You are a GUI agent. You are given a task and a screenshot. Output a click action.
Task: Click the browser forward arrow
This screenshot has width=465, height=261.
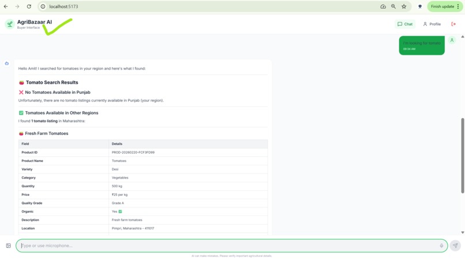(17, 6)
